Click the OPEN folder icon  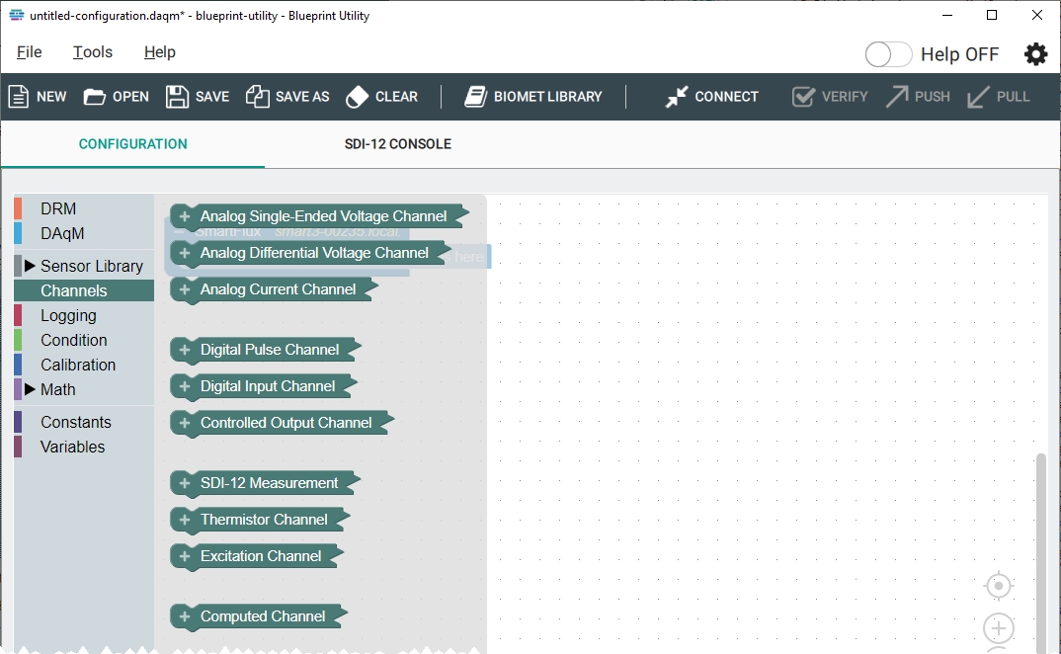click(95, 97)
